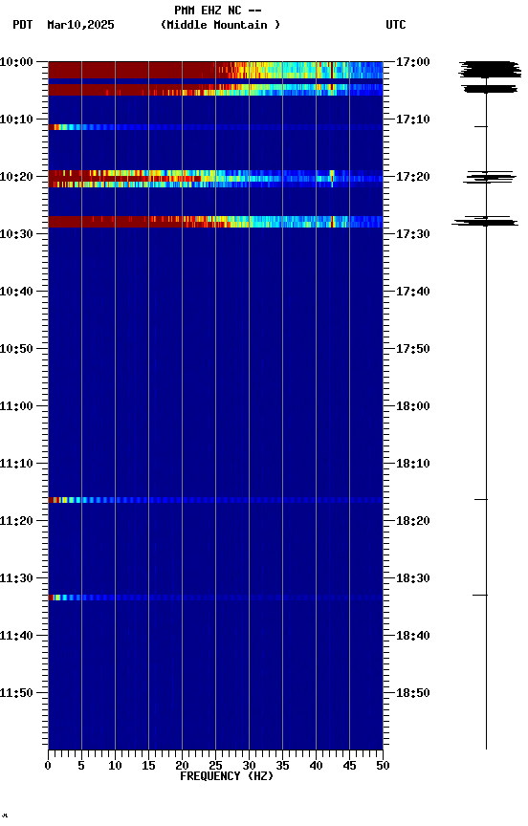528x826 pixels.
Task: Click the seismogram burst near 17:28 UTC
Action: click(x=485, y=221)
